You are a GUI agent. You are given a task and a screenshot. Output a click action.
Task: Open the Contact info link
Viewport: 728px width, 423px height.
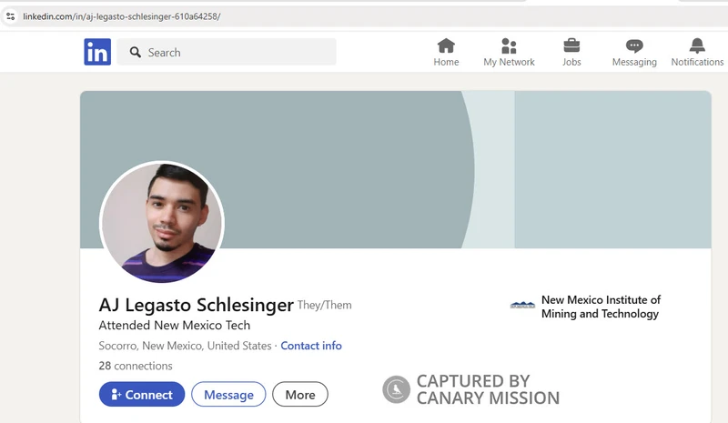coord(311,346)
